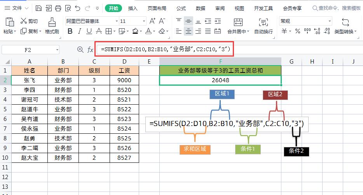Click the Print icon
Screen dimensions: 363x195
[x=58, y=8]
